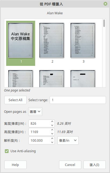Viewport: 110px width, 173px height.
Task: Click the page thumbnail list scrollbar
Action: (104, 23)
